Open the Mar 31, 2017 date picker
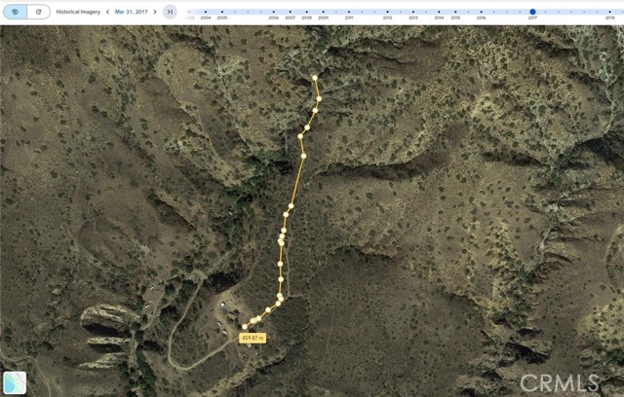The height and width of the screenshot is (397, 624). click(132, 12)
